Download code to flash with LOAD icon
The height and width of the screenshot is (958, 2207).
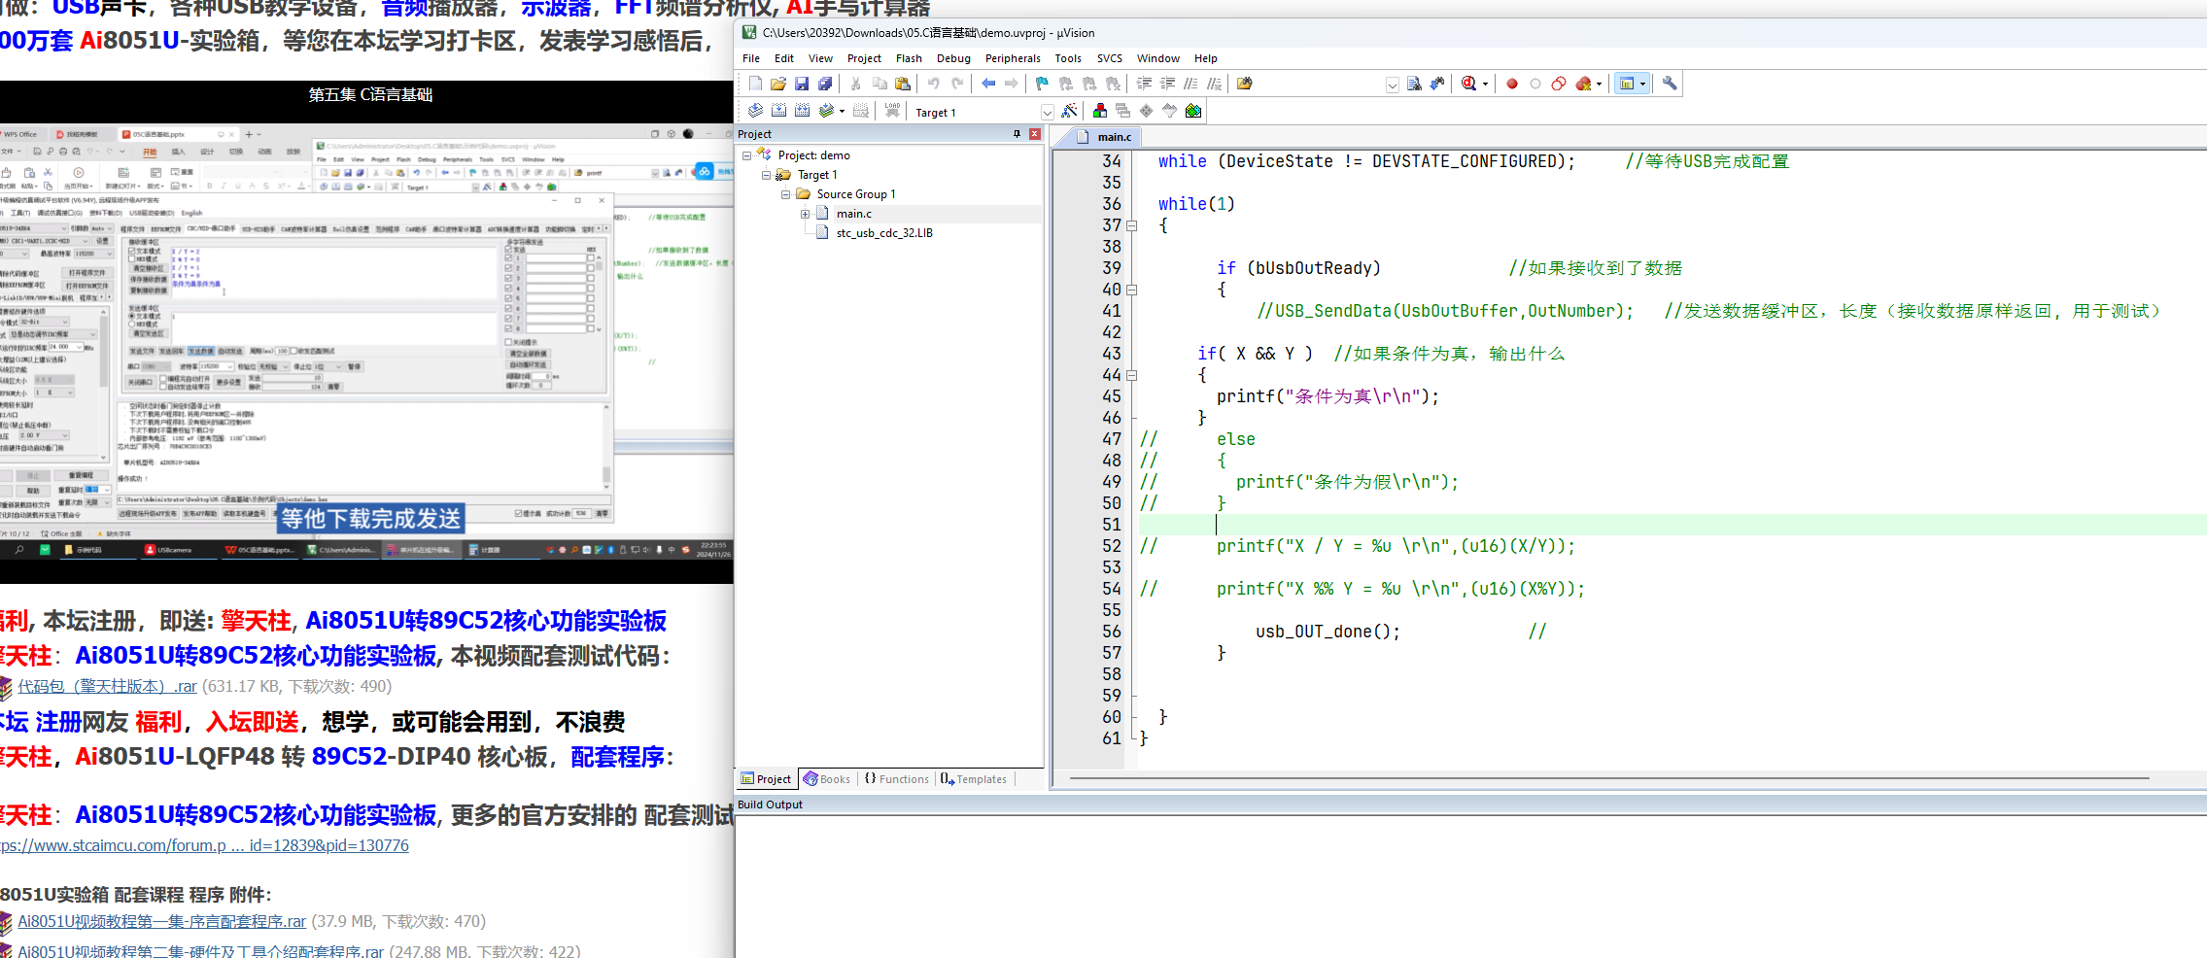892,111
